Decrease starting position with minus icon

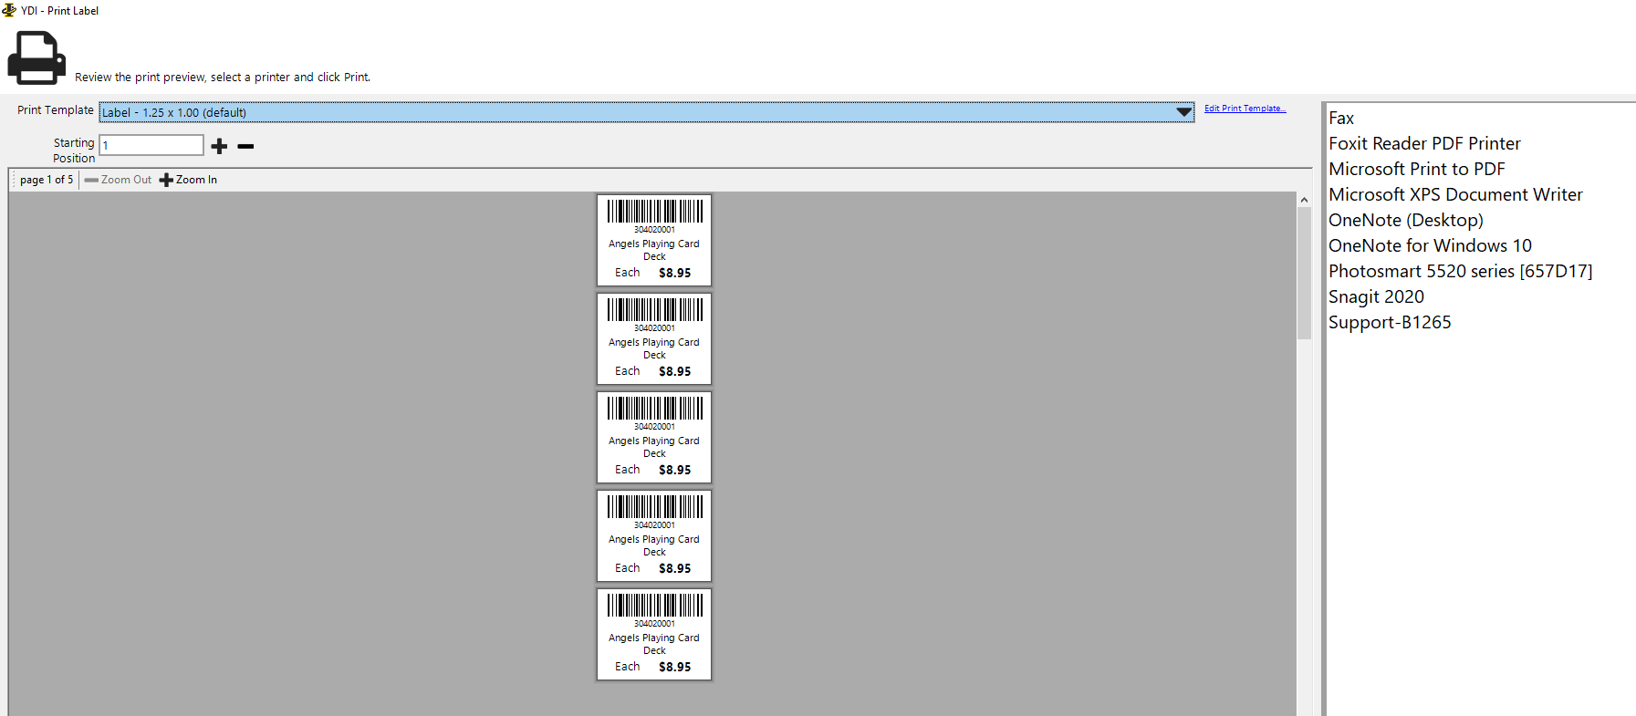(245, 146)
